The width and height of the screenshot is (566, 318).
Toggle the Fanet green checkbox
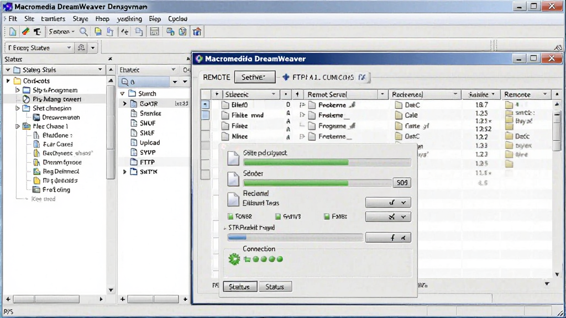(x=327, y=216)
